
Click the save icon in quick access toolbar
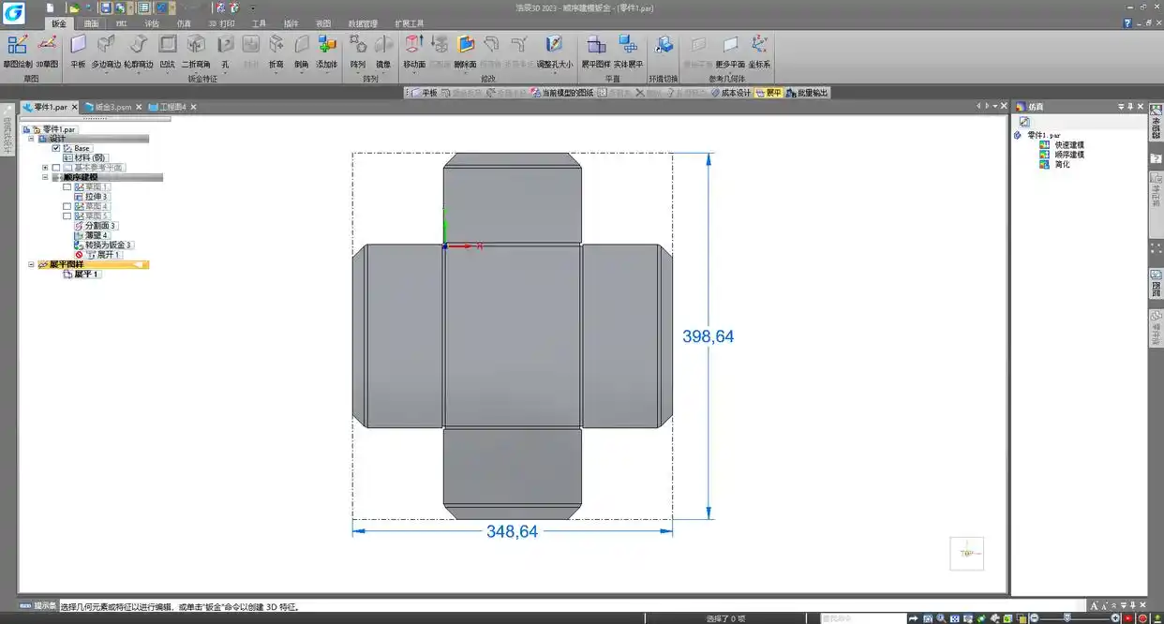[x=106, y=7]
